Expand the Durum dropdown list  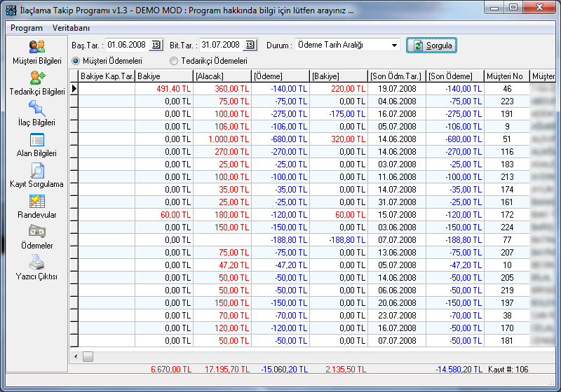(x=394, y=45)
